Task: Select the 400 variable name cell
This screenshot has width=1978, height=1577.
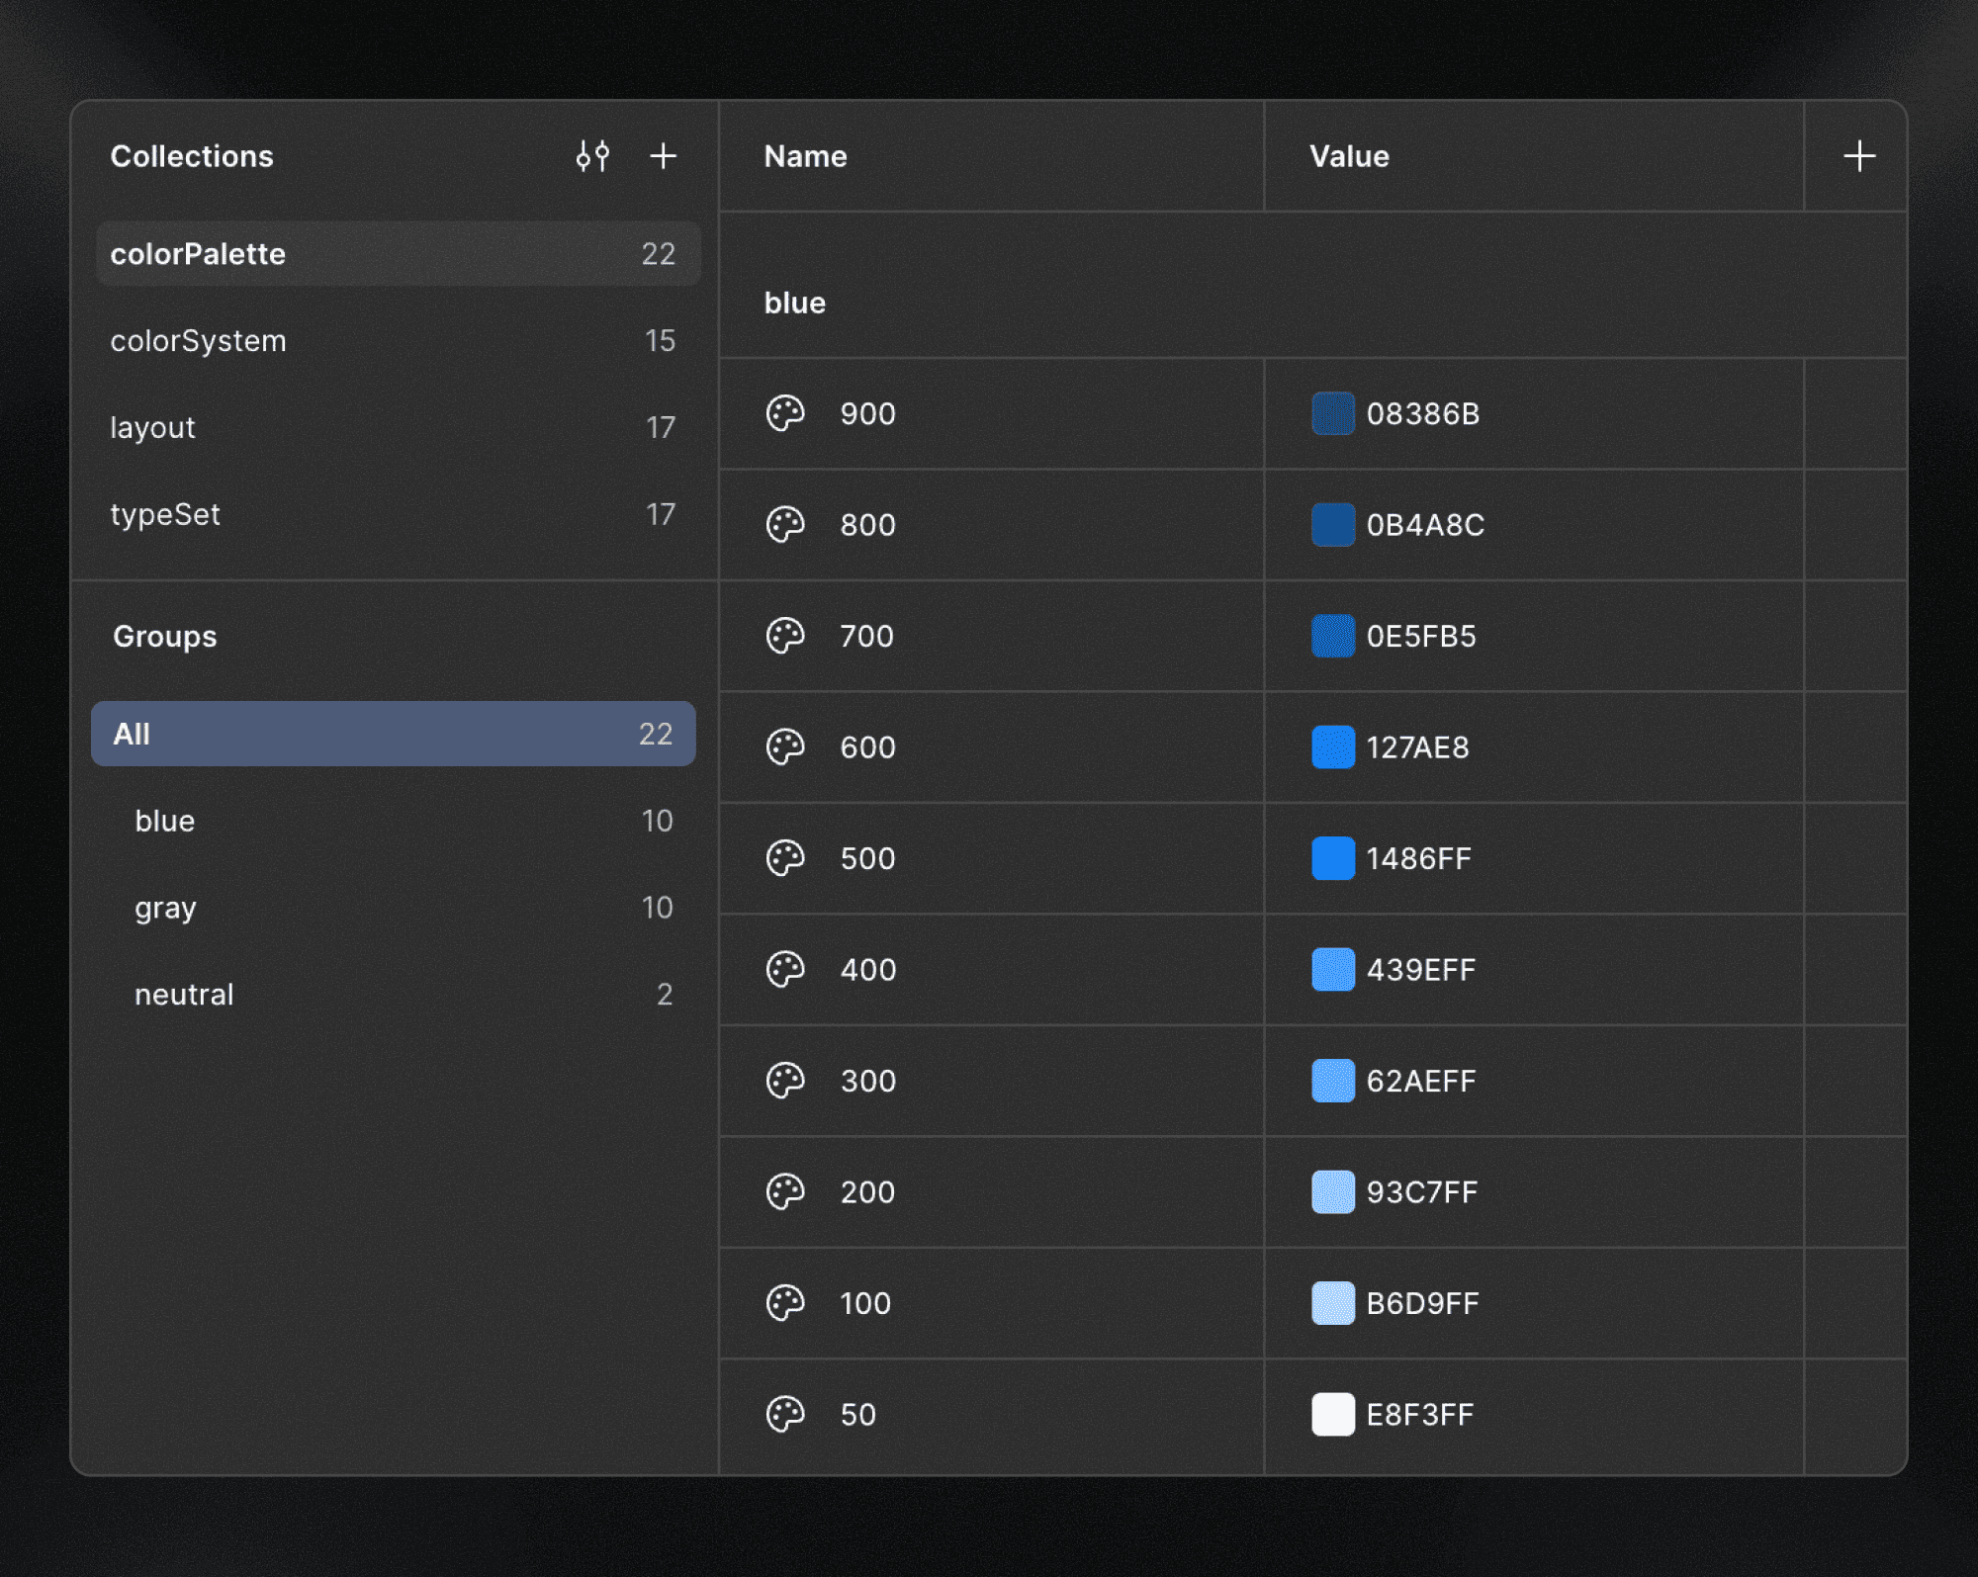Action: click(x=867, y=970)
